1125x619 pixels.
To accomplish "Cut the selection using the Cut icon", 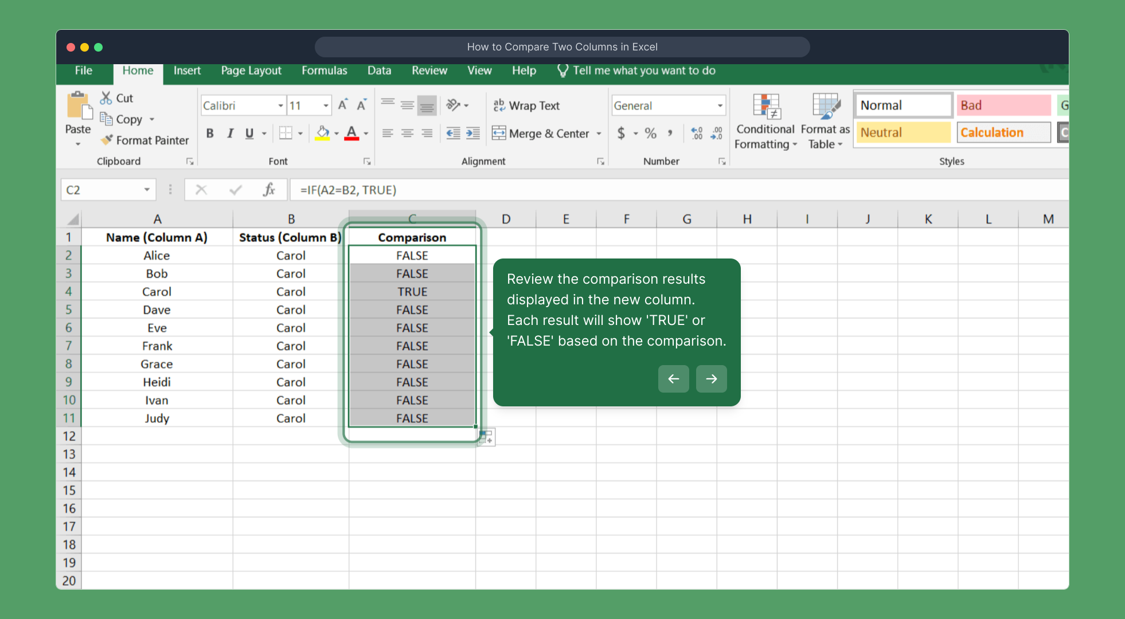I will point(106,97).
